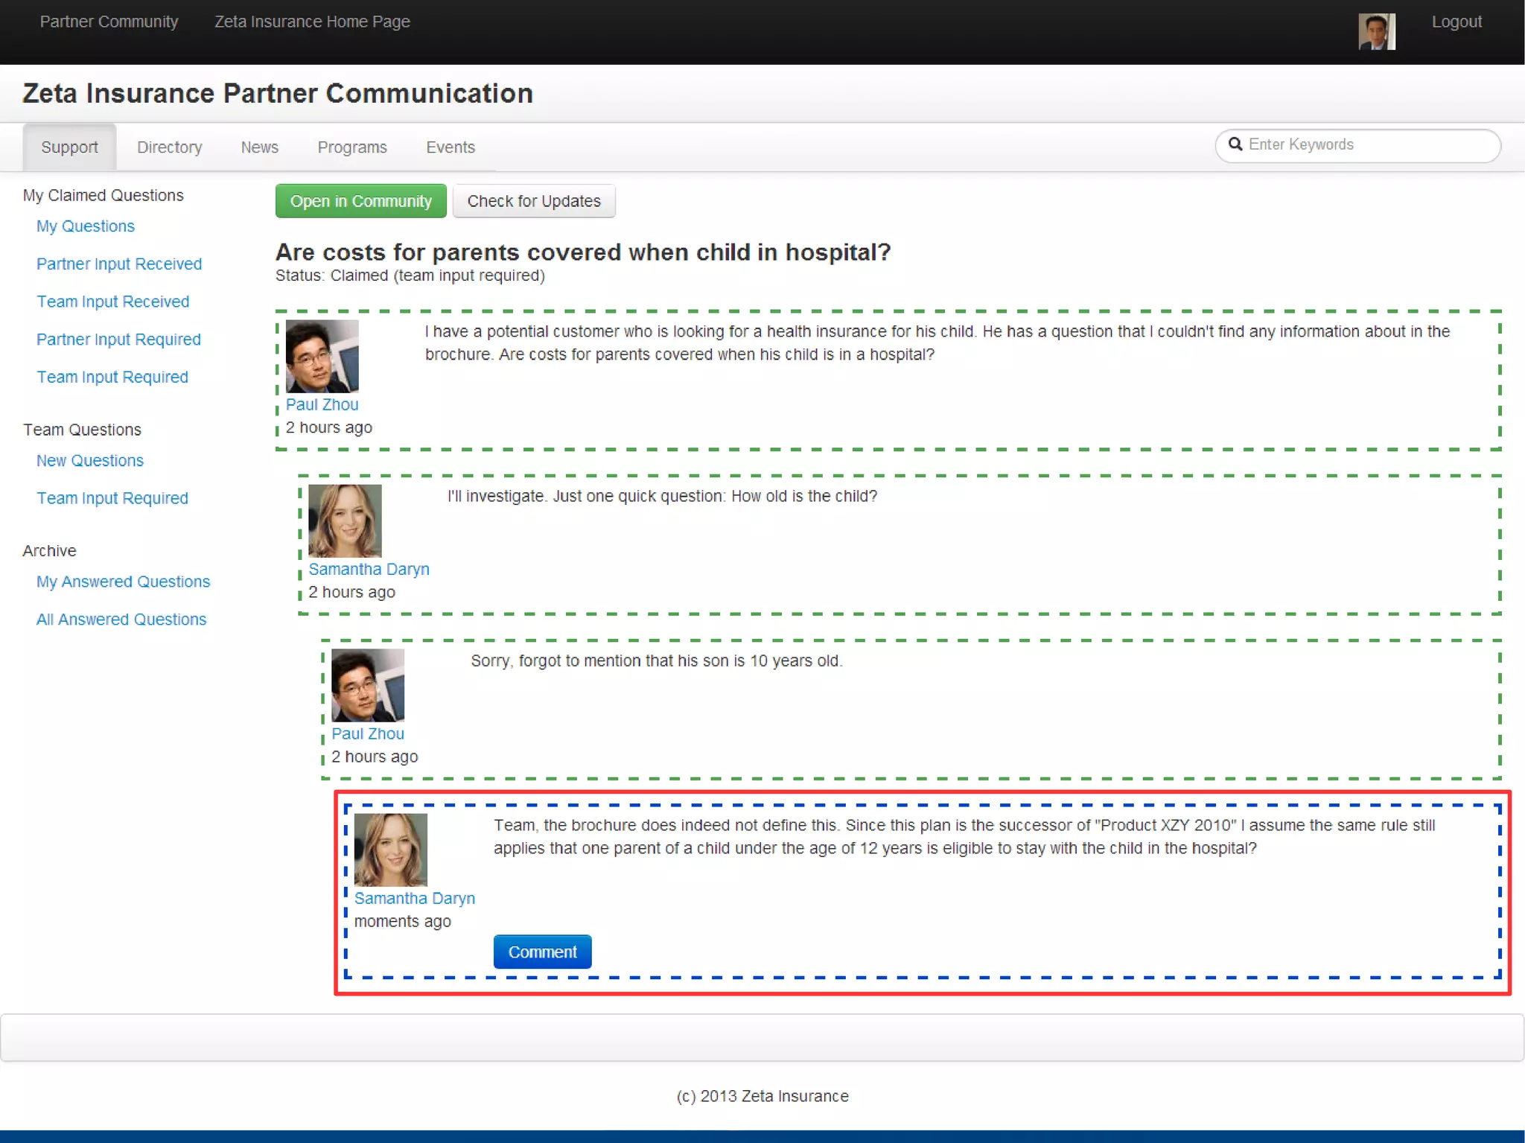
Task: Open My Questions sidebar link
Action: (86, 226)
